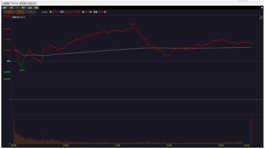Image resolution: width=265 pixels, height=149 pixels.
Task: Select the OTC market tab
Action: tap(17, 7)
